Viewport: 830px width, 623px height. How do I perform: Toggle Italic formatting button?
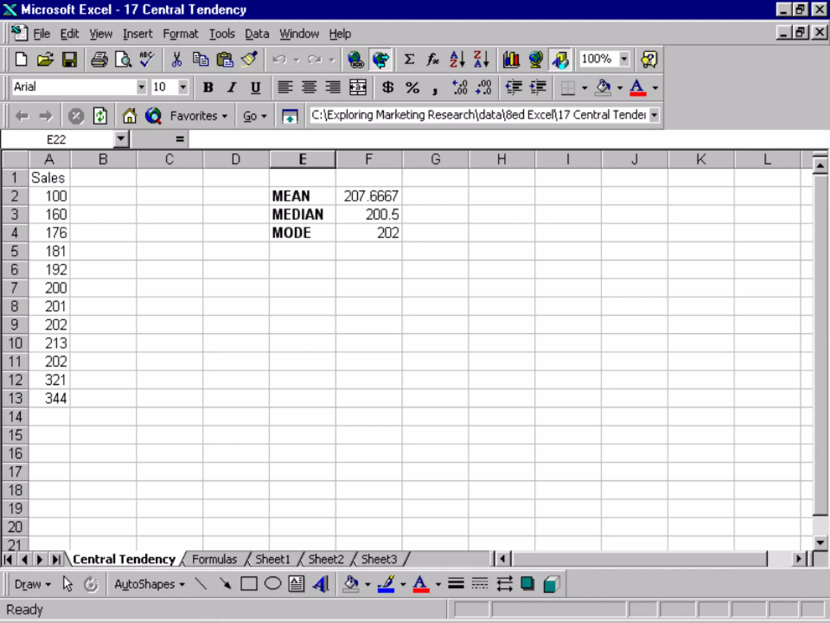click(232, 87)
